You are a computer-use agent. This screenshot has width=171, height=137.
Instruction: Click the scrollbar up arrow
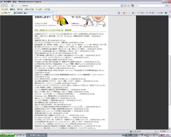tap(170, 17)
